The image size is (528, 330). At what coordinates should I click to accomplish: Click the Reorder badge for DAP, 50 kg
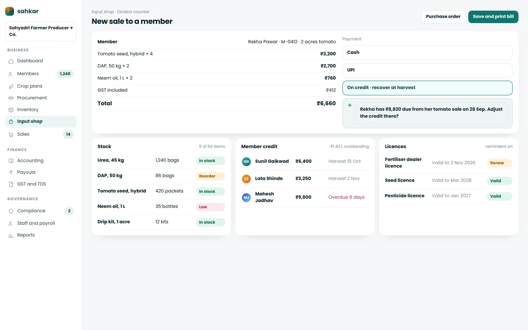tap(210, 176)
